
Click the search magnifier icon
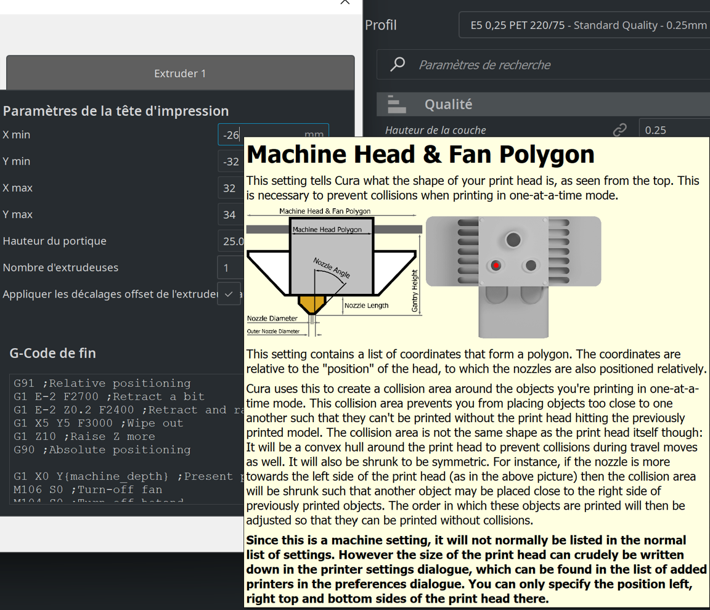click(x=398, y=64)
